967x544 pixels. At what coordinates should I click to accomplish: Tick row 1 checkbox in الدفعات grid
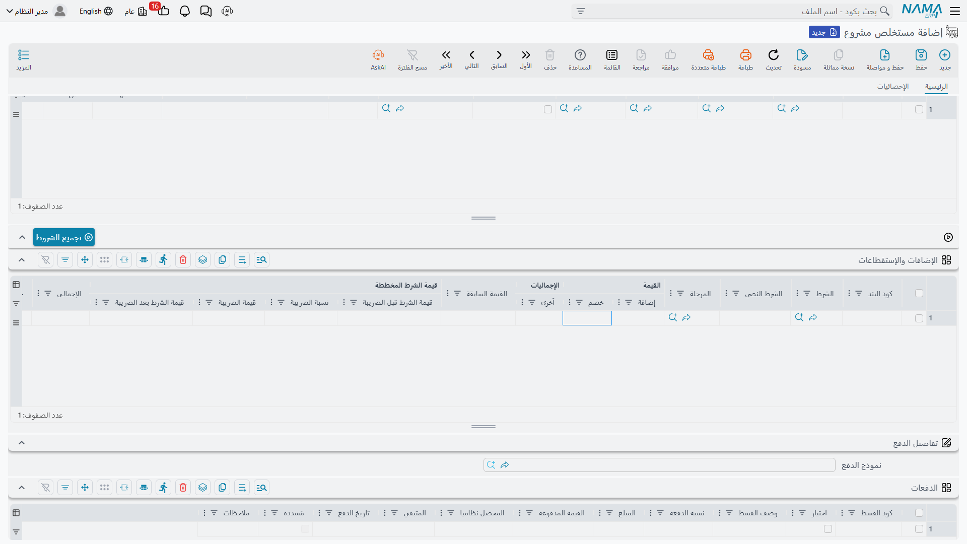tap(919, 529)
